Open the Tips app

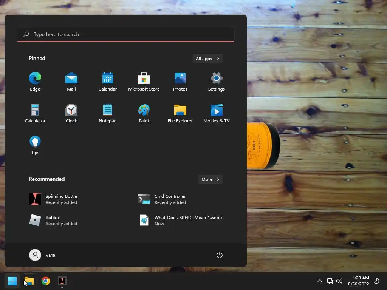pyautogui.click(x=35, y=145)
